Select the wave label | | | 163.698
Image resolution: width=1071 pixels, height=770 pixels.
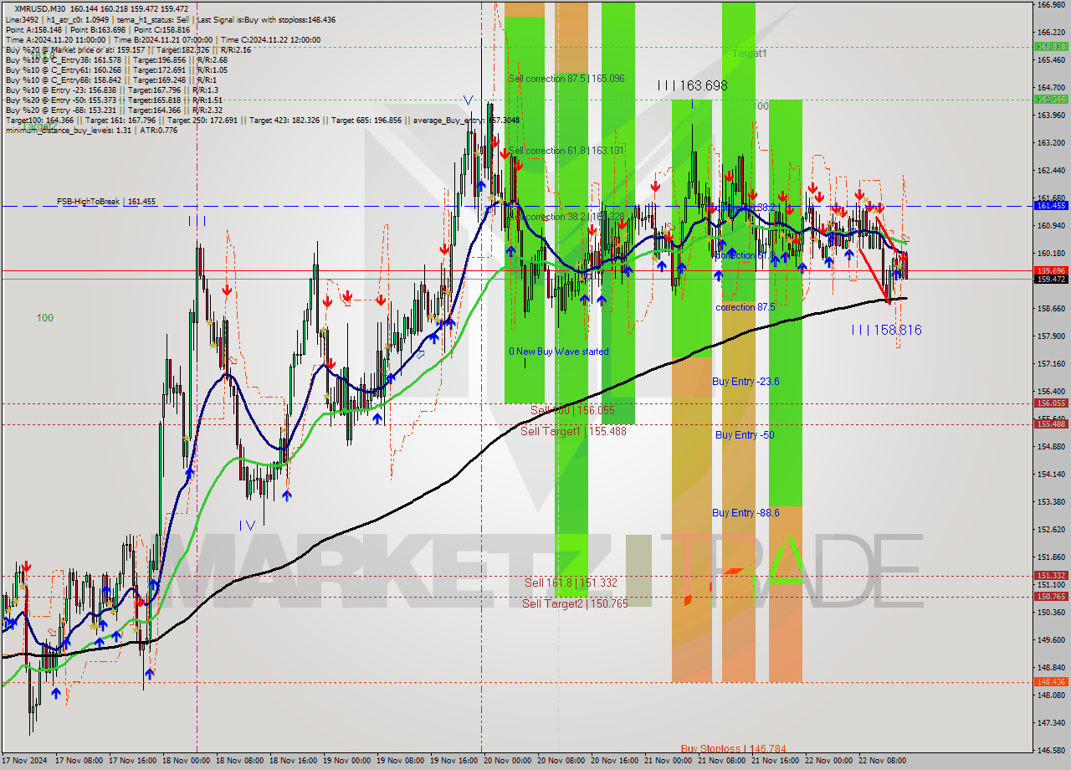[x=692, y=85]
